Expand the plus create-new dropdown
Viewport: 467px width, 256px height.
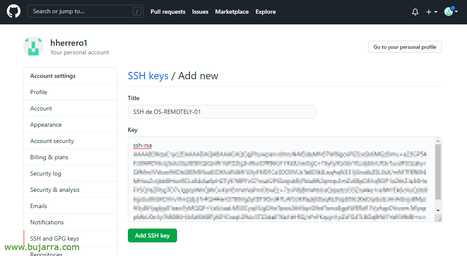[x=432, y=12]
